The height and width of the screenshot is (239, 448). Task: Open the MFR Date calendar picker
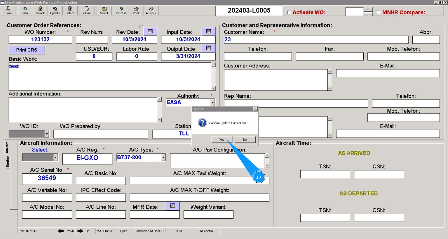pos(173,206)
